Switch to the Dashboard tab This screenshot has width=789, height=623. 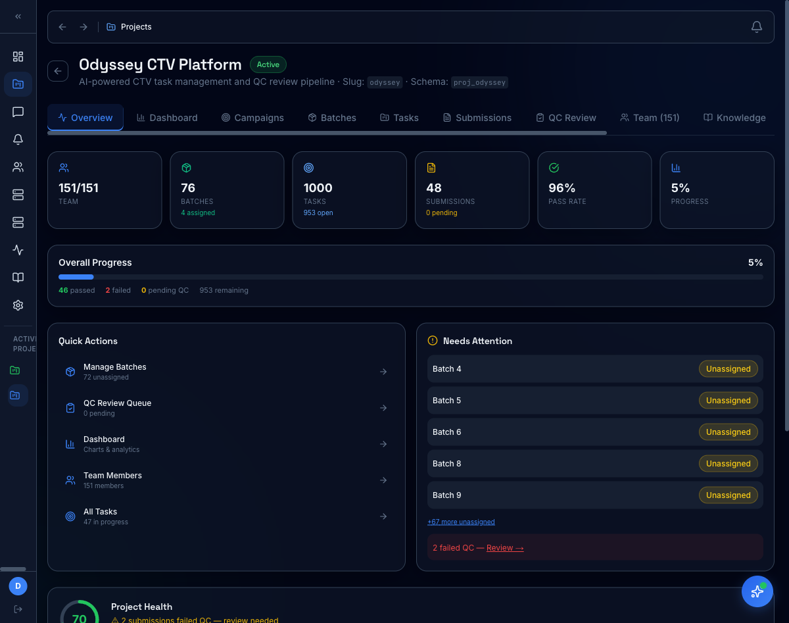pyautogui.click(x=167, y=118)
